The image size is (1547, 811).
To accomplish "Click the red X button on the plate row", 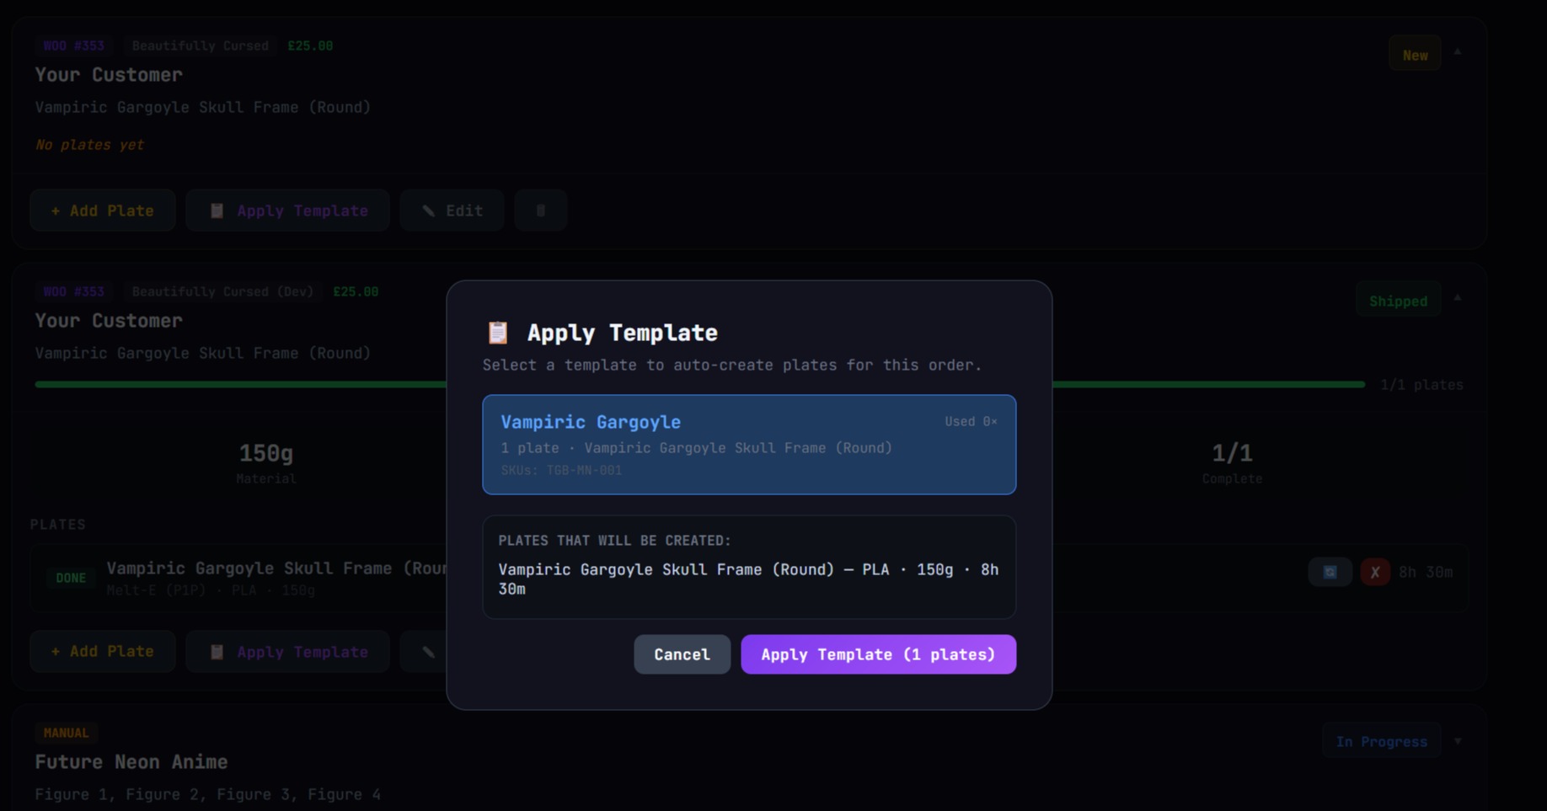I will point(1374,573).
